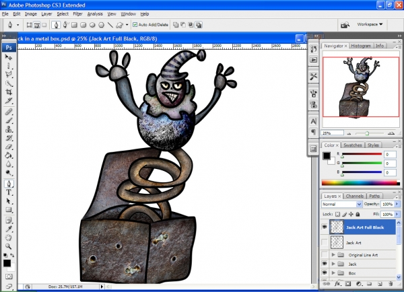Select the Brush tool
Image resolution: width=404 pixels, height=292 pixels.
point(9,120)
